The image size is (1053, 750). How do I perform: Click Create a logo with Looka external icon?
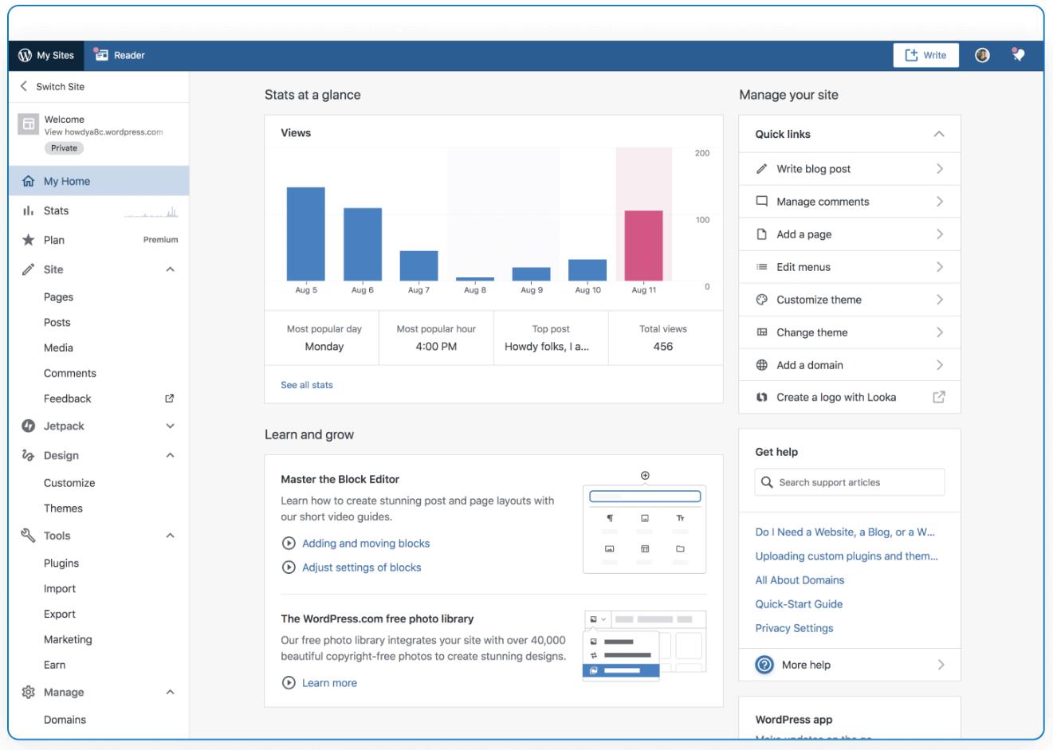pos(939,397)
